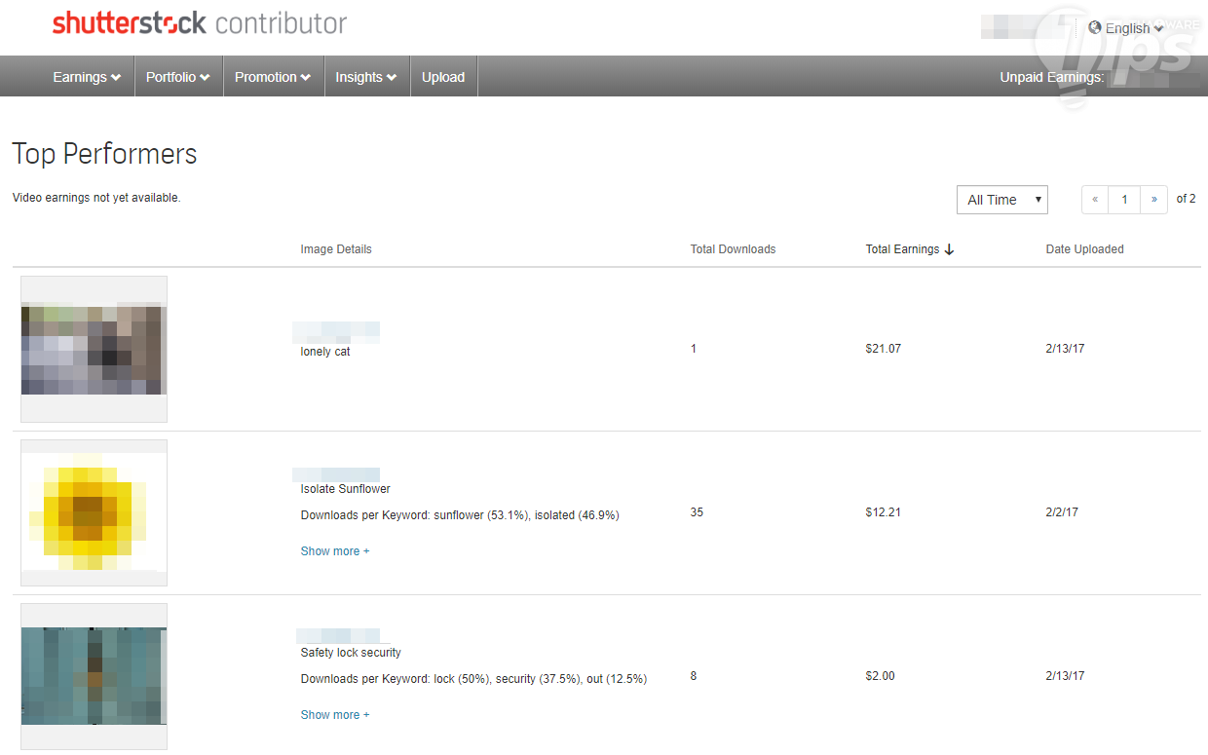Go to the next page arrow

tap(1153, 200)
